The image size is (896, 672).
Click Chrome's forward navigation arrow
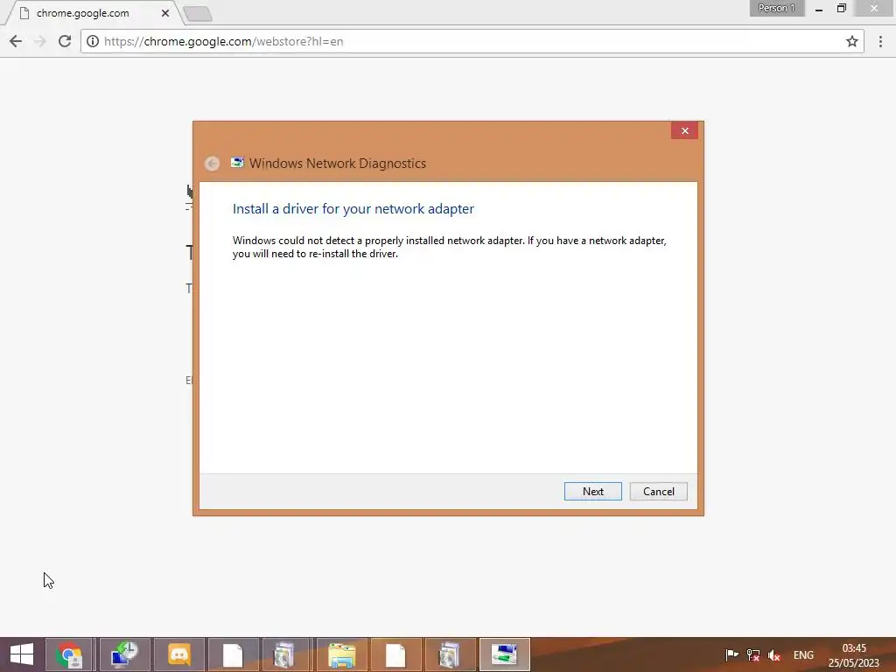[39, 41]
